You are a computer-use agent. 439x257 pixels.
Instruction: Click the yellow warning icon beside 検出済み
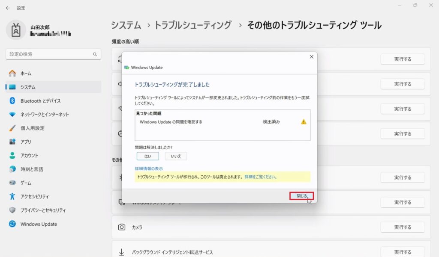[304, 122]
